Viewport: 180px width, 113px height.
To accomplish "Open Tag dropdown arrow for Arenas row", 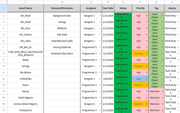I will coord(162,91).
